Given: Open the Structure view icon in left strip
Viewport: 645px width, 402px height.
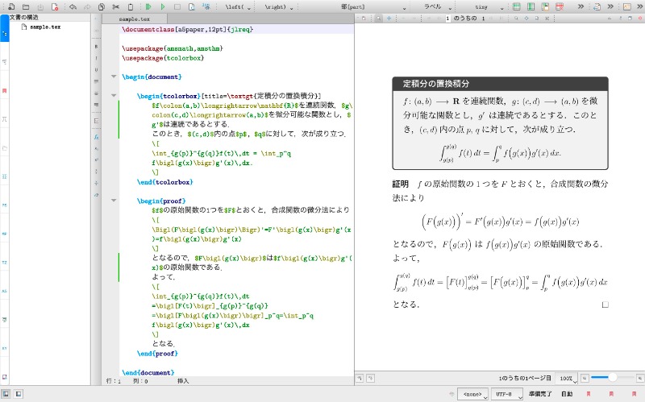Looking at the screenshot, I should click(x=4, y=35).
